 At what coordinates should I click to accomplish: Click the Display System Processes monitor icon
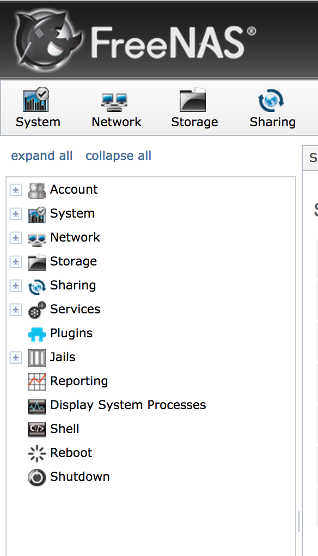point(37,406)
